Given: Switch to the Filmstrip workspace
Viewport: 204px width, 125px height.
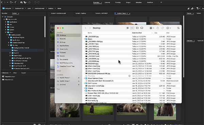Looking at the screenshot, I should 118,2.
